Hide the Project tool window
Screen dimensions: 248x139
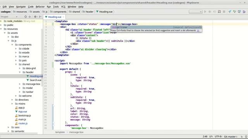[x=40, y=17]
